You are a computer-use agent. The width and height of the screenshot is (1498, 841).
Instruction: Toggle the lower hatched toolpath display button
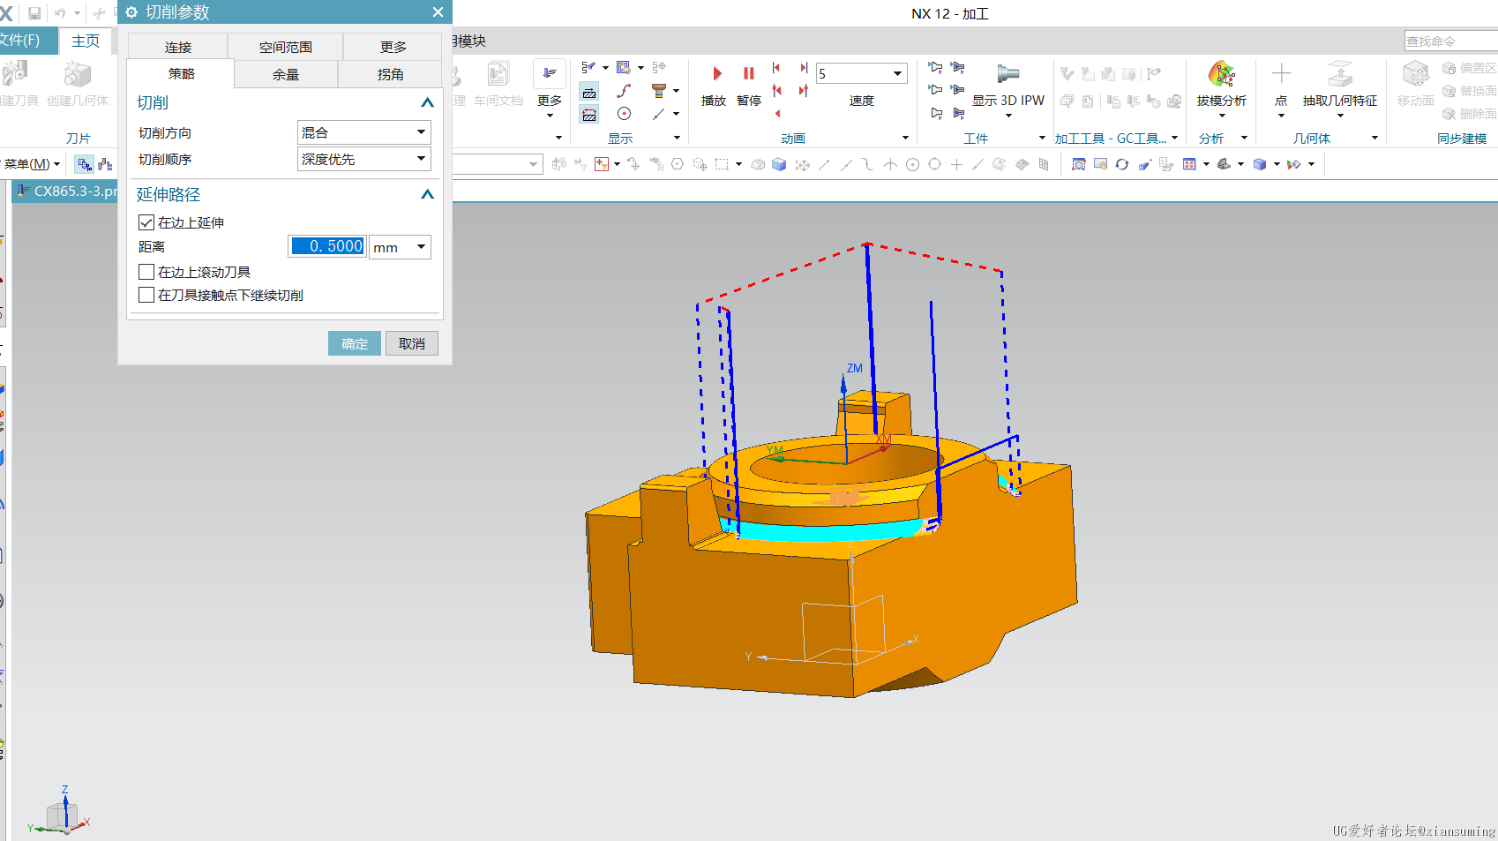(589, 114)
